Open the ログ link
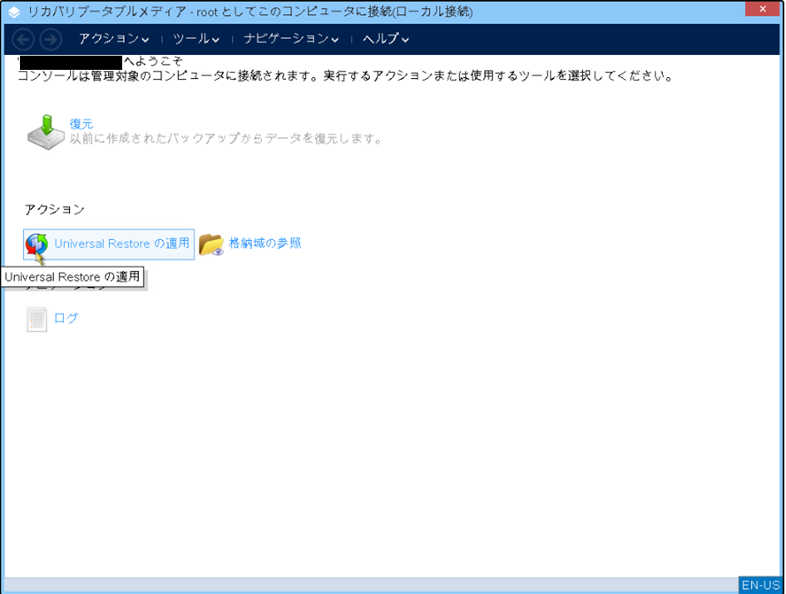The image size is (786, 594). coord(66,318)
